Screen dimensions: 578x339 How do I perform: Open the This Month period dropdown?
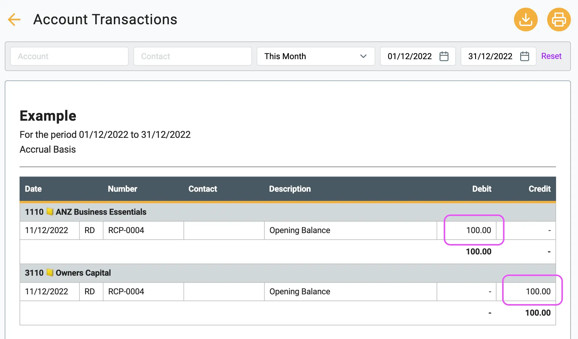[x=316, y=56]
